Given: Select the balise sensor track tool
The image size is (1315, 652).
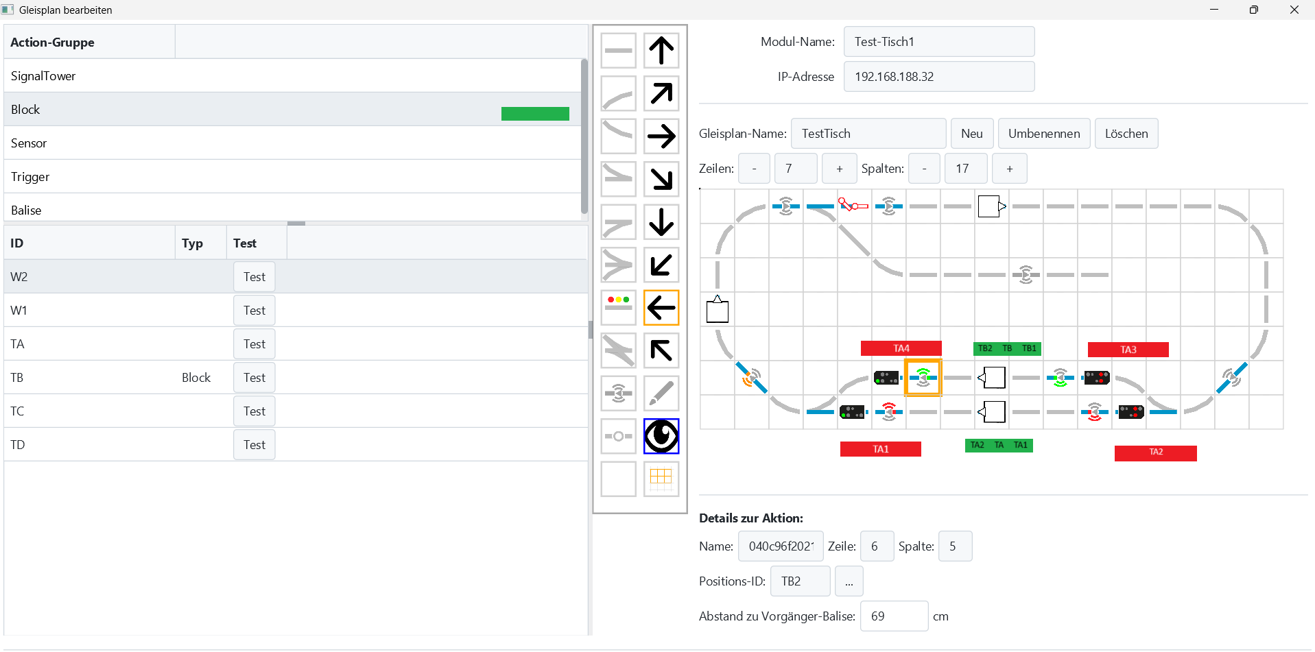Looking at the screenshot, I should 618,393.
